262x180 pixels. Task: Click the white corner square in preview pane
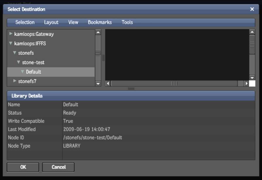(252, 83)
